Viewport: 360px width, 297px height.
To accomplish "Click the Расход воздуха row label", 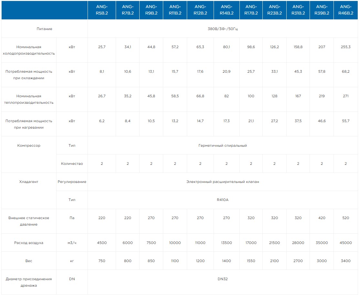I will point(29,243).
